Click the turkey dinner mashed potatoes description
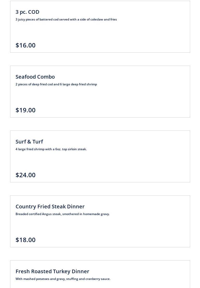The image size is (200, 288). pyautogui.click(x=63, y=279)
